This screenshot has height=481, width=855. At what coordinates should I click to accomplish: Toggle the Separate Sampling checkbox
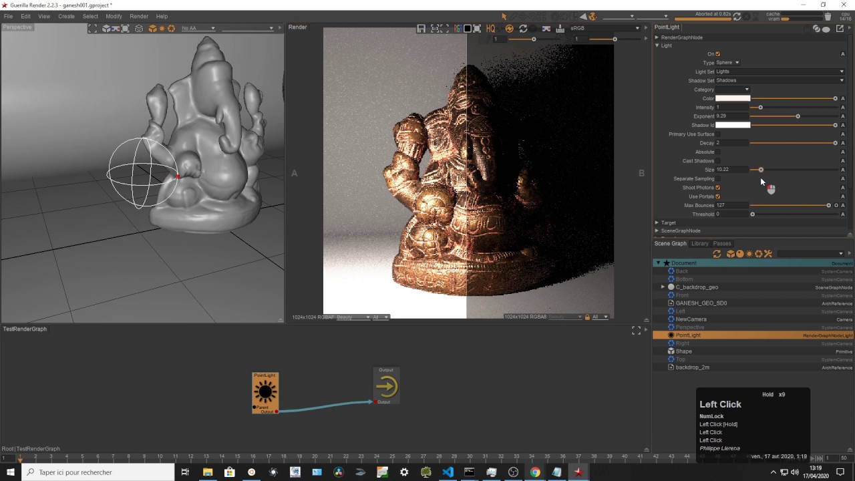click(x=718, y=179)
